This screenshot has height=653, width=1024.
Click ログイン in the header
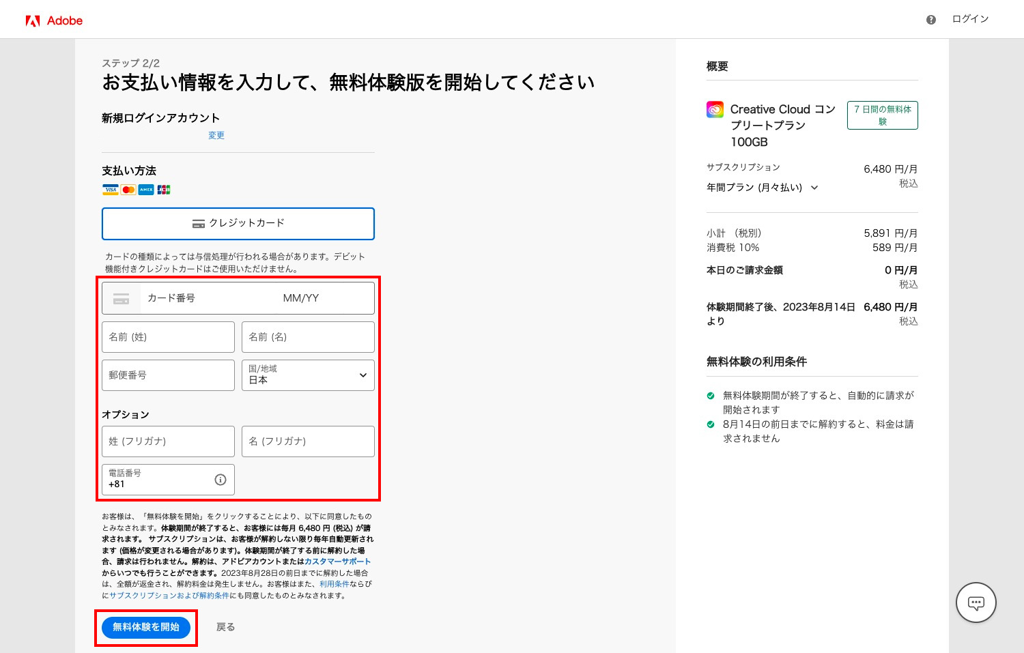970,19
